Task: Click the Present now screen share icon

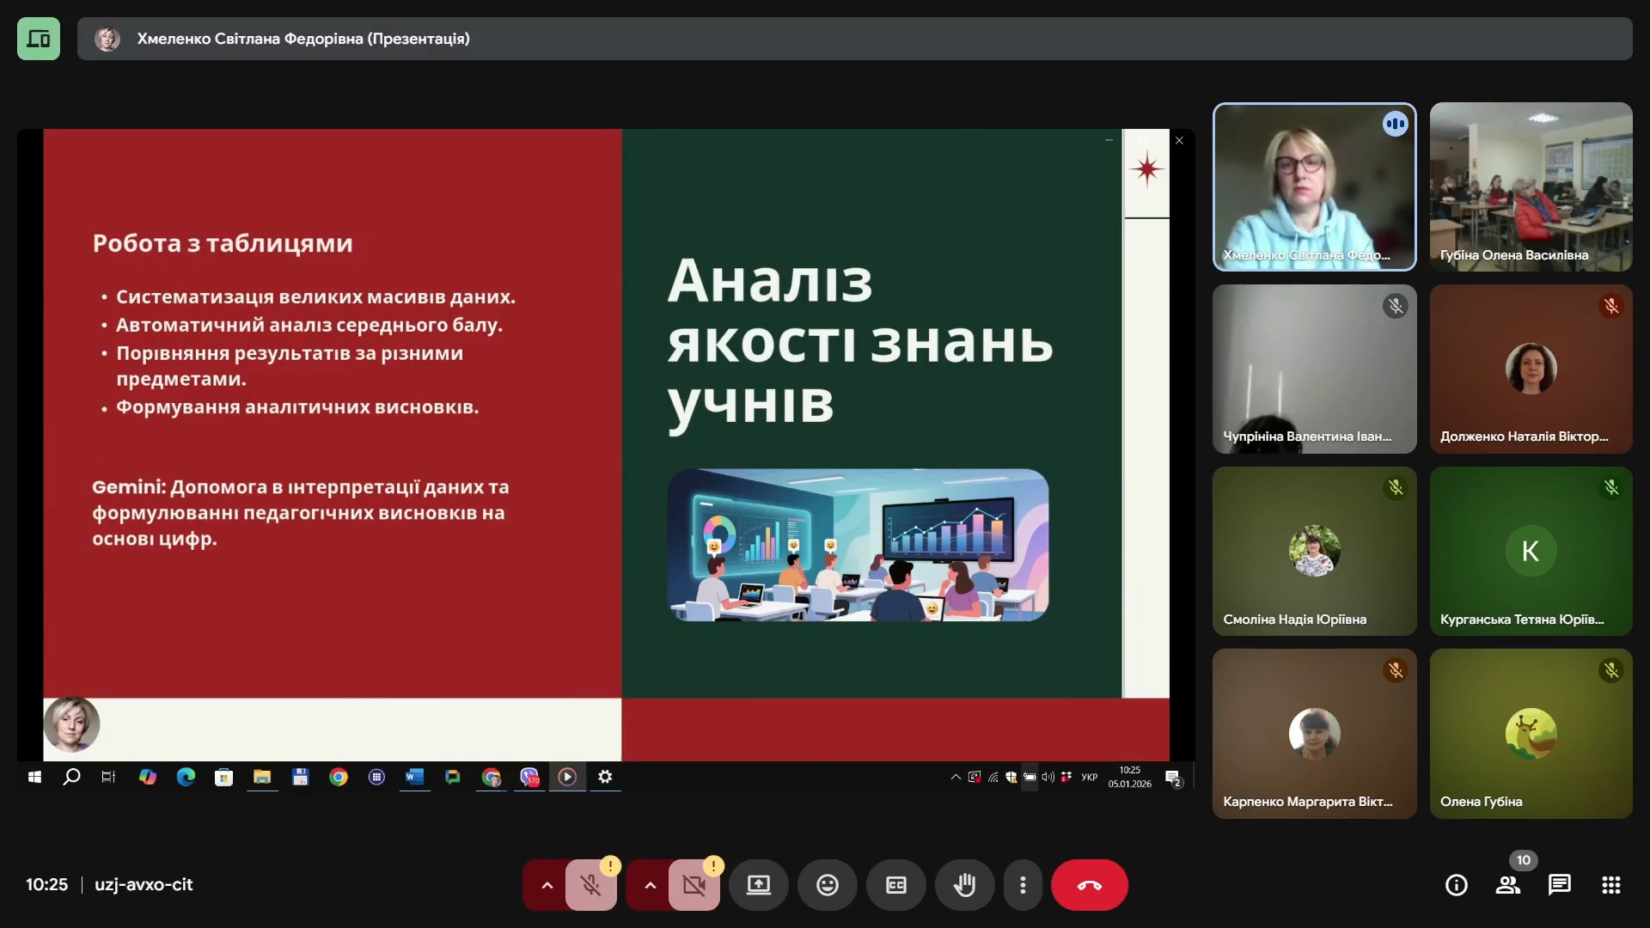Action: 758,885
